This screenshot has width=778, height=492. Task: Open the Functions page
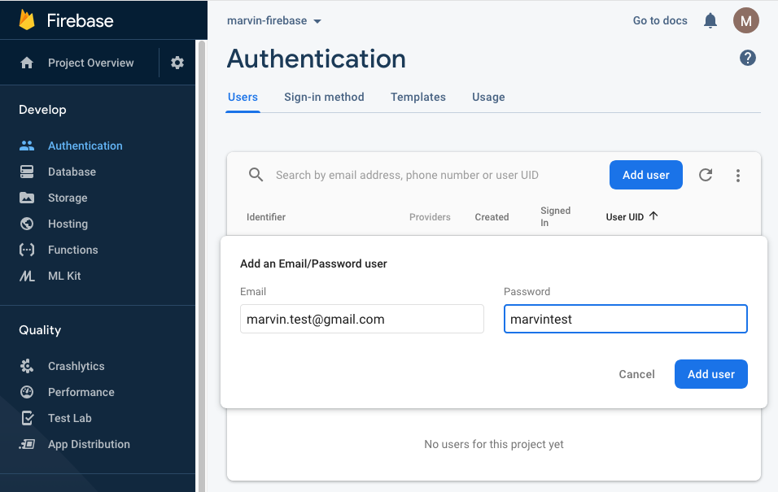tap(71, 250)
